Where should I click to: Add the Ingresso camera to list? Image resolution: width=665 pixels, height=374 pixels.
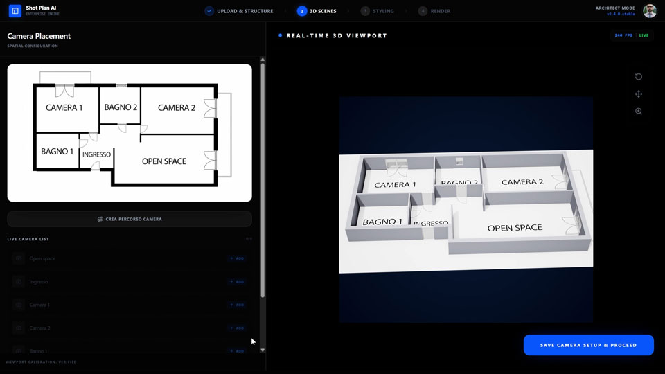point(237,282)
